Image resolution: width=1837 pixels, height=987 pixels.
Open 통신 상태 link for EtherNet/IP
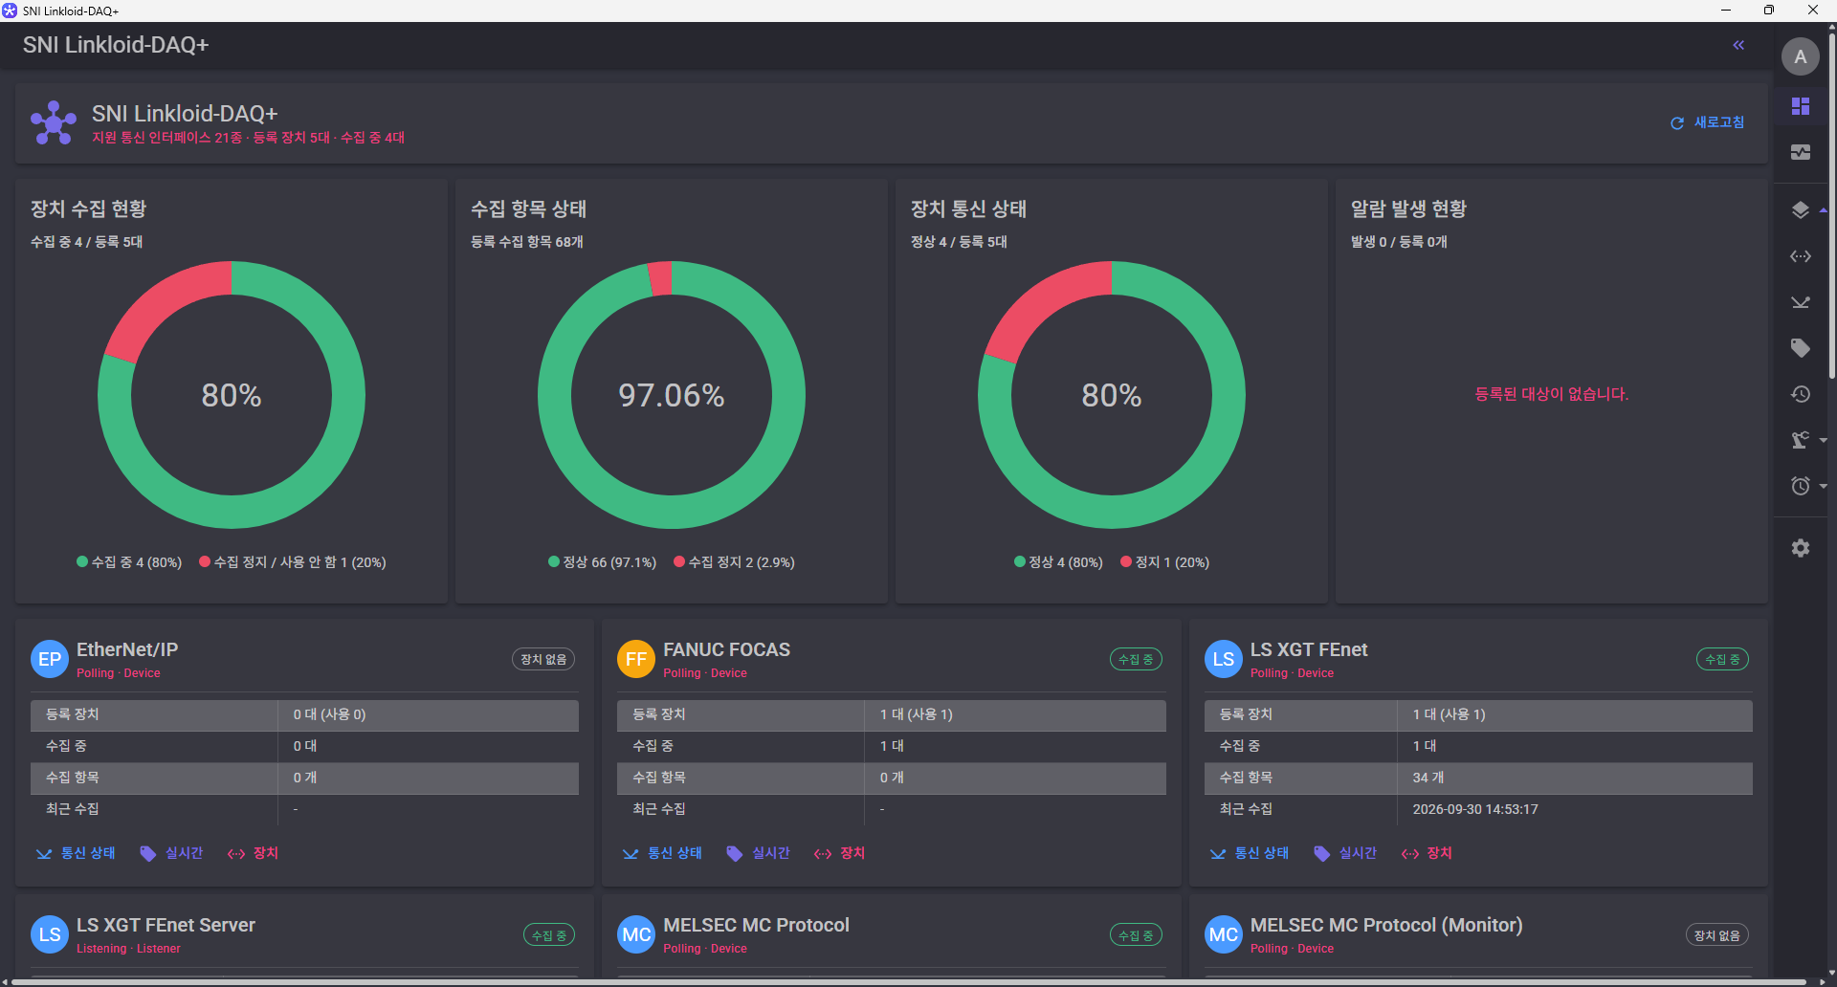click(x=77, y=853)
